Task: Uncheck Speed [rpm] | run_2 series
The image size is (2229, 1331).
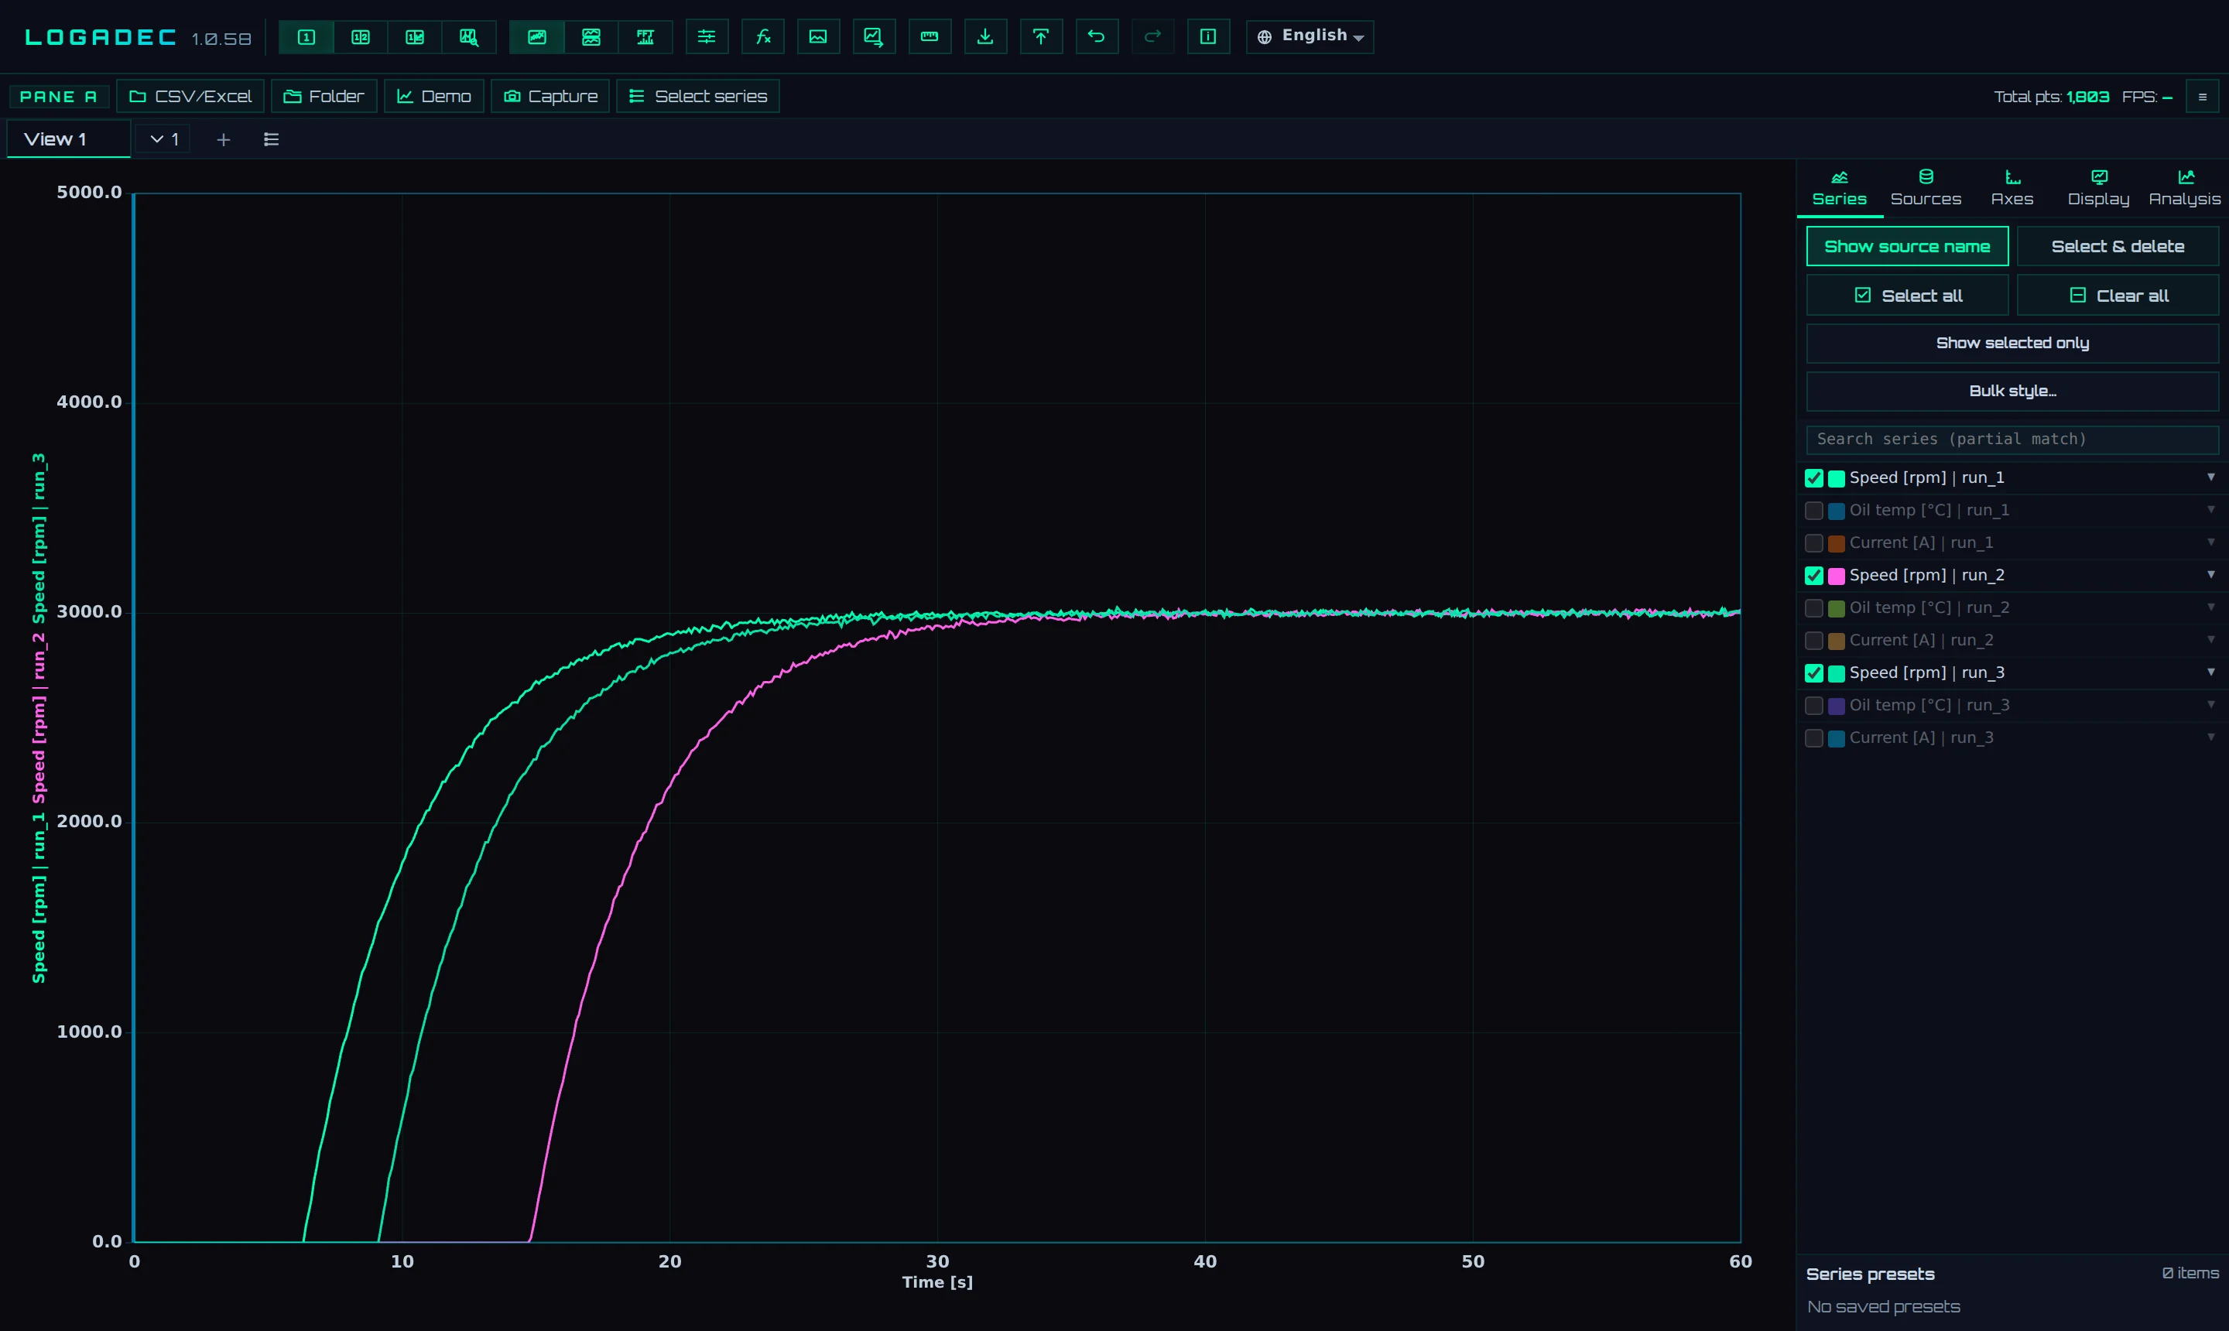Action: (1813, 576)
